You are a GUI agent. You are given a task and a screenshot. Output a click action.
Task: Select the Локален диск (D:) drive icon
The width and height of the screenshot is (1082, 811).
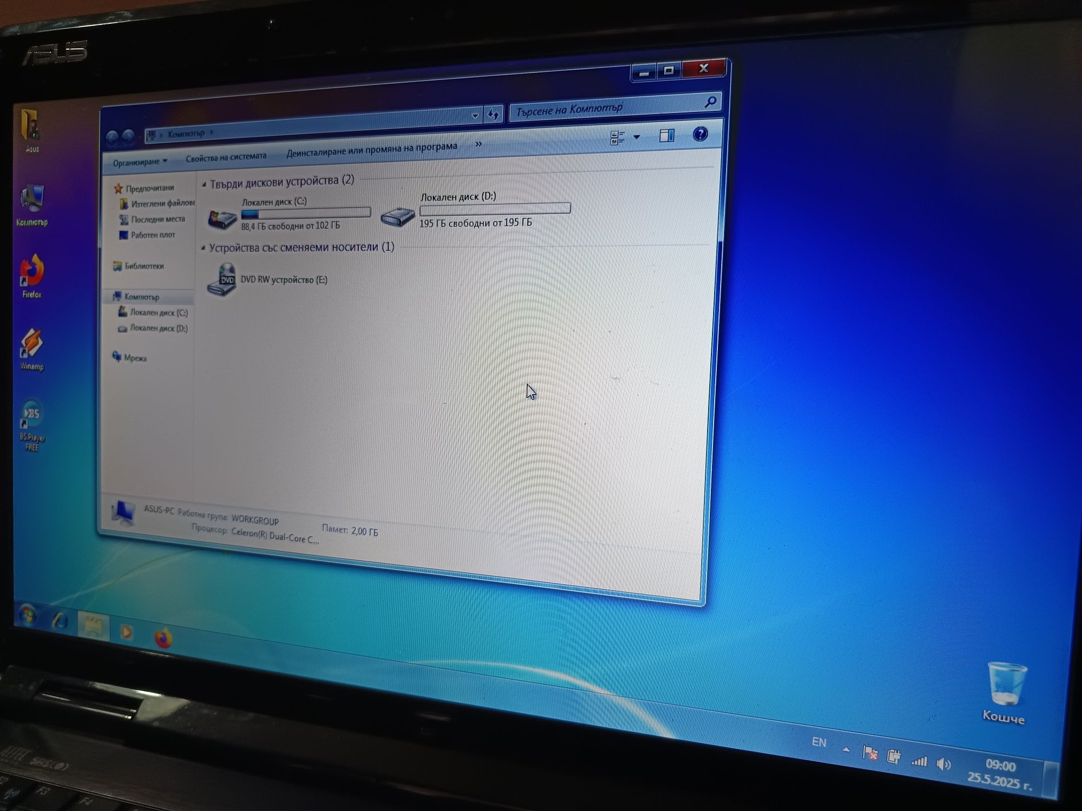(397, 216)
